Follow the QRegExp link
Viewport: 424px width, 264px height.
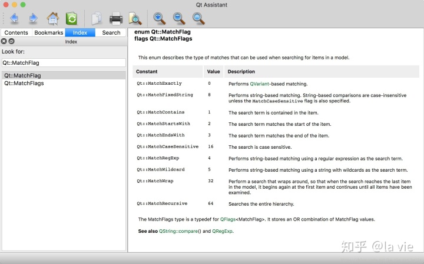click(x=222, y=231)
